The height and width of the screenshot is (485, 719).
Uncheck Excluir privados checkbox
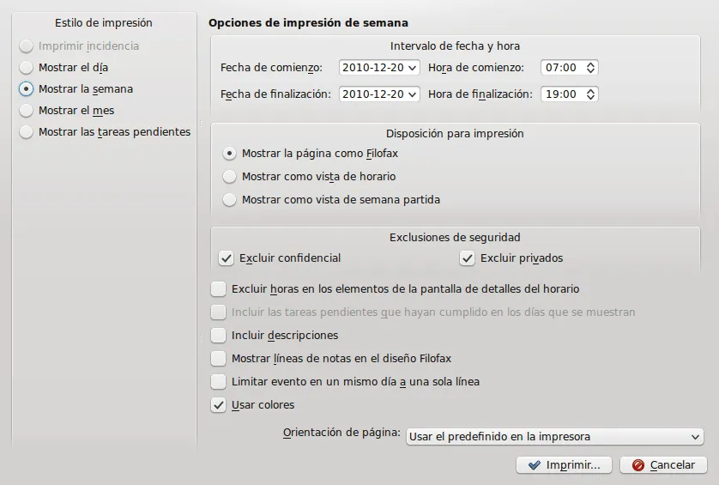[468, 258]
